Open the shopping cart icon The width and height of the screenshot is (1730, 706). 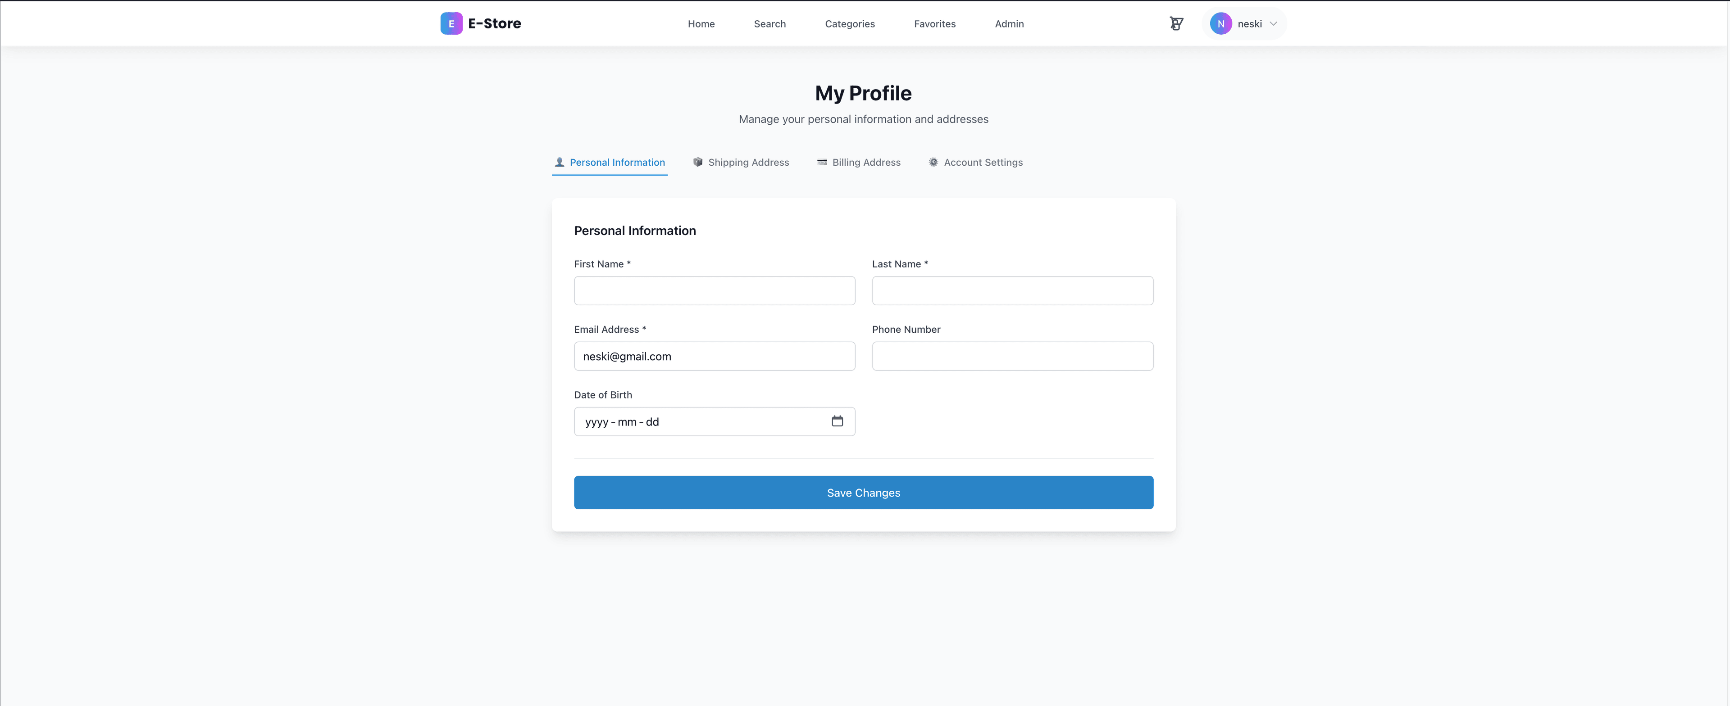(1177, 23)
